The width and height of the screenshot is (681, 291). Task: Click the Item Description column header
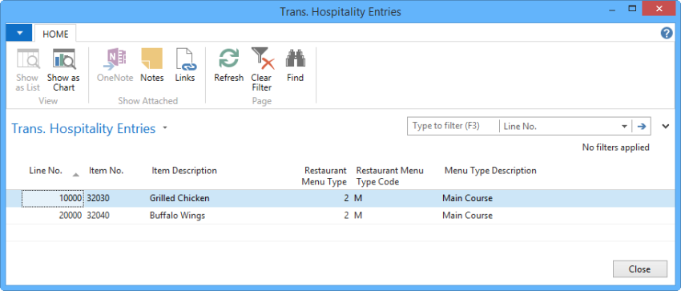(184, 171)
